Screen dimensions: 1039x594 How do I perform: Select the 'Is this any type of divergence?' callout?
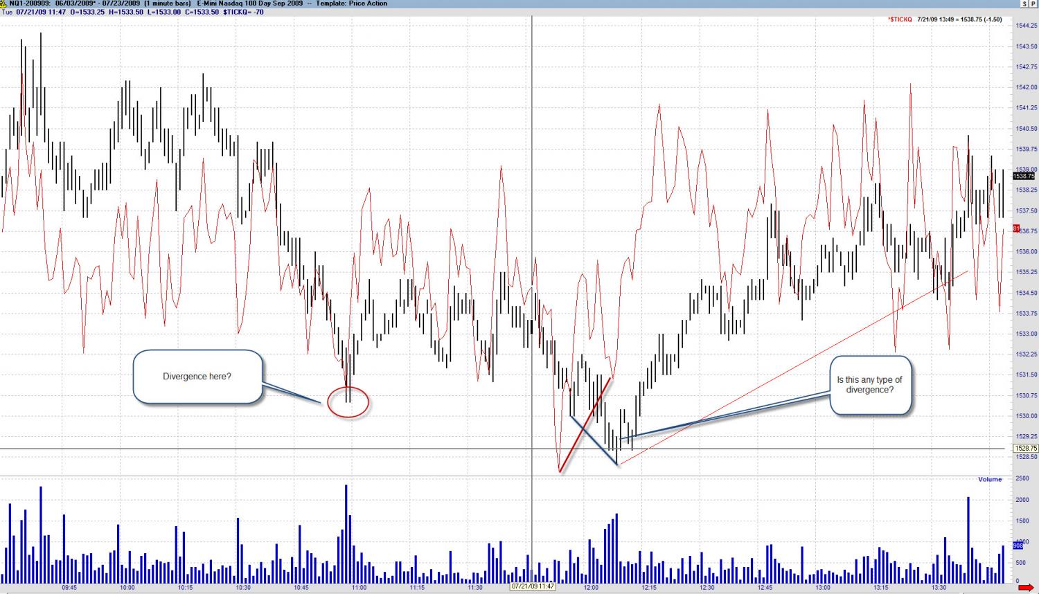[870, 385]
